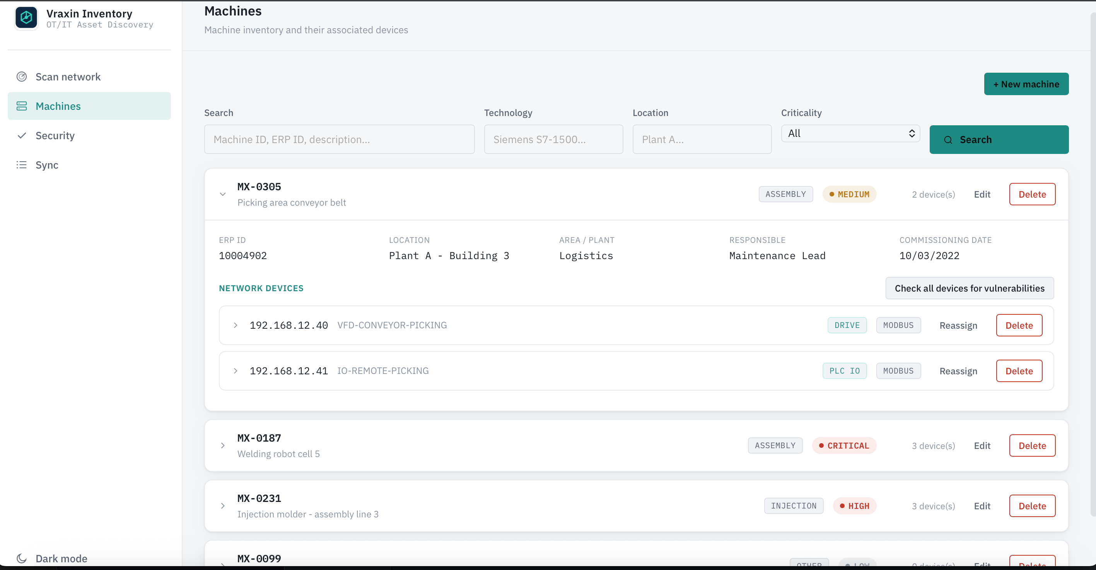This screenshot has width=1096, height=570.
Task: Select Machines in the sidebar
Action: coord(89,106)
